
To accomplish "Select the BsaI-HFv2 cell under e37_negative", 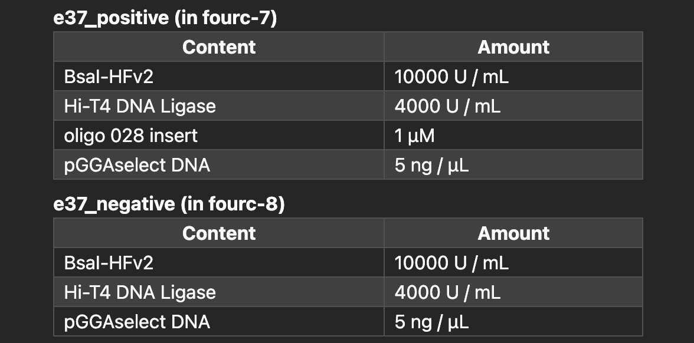I will [109, 263].
